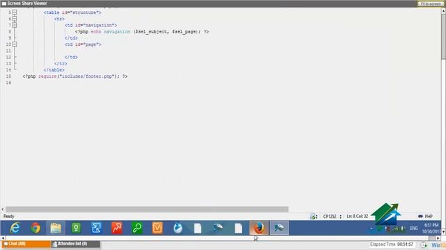The image size is (446, 250).
Task: Click the editor horizontal scrollbar thumb
Action: click(x=147, y=209)
